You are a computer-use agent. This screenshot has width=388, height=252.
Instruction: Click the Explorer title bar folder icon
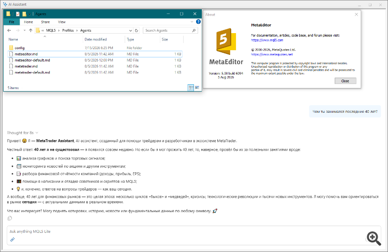[8, 14]
